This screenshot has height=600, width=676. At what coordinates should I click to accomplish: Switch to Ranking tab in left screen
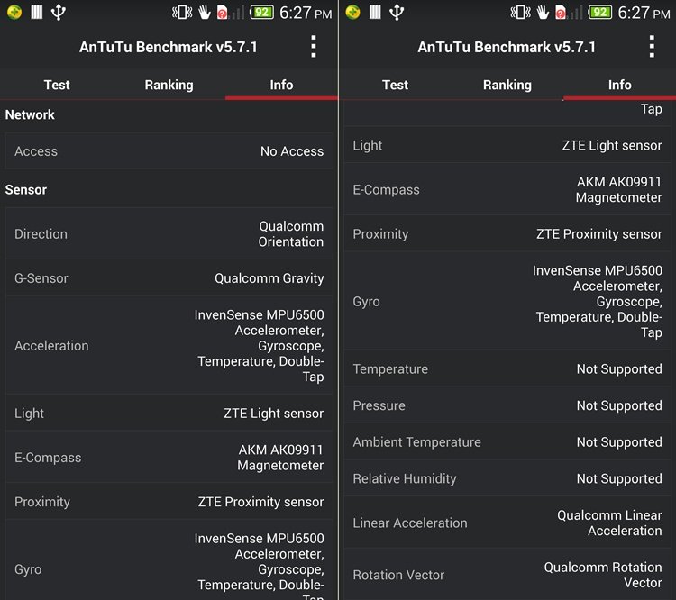pyautogui.click(x=169, y=85)
